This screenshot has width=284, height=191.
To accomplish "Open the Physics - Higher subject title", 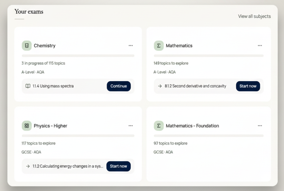I will click(50, 126).
